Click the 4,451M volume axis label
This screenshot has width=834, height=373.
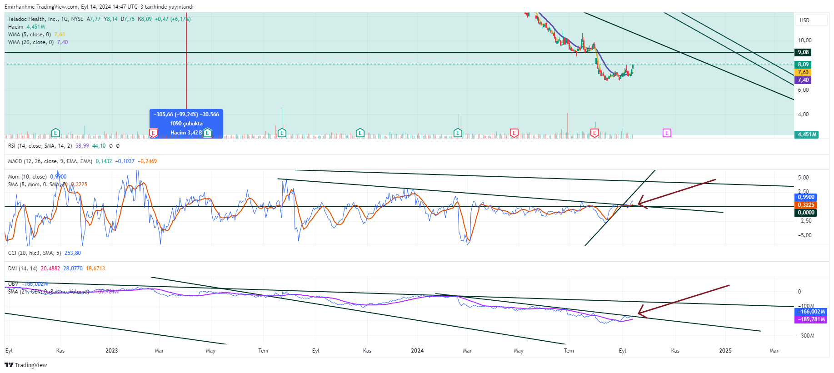pos(807,134)
